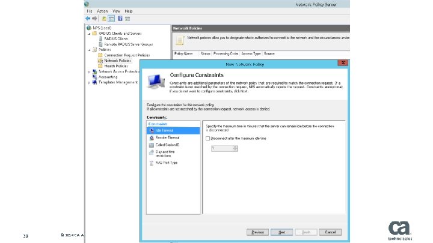This screenshot has height=243, width=433.
Task: Click the Previous button
Action: (x=257, y=232)
